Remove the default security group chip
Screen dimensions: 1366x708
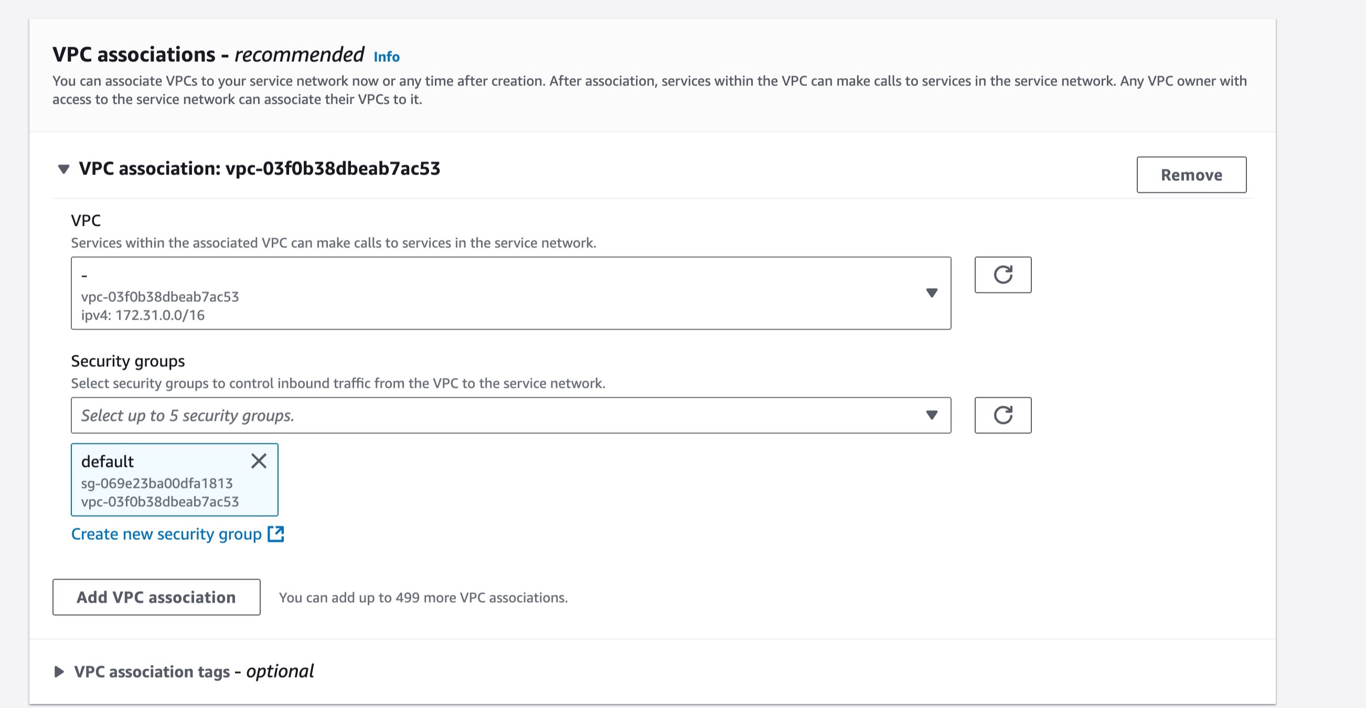259,461
